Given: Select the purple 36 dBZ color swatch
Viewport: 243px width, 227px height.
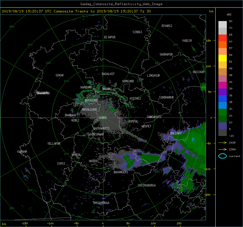Looking at the screenshot, I should coord(222,92).
